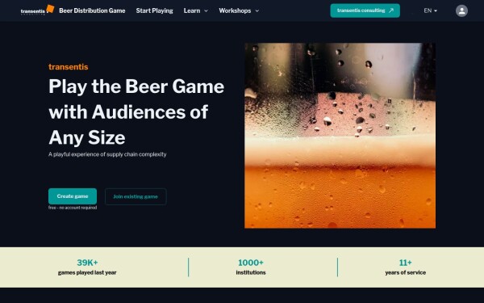Open the Beer Distribution Game home link
This screenshot has width=484, height=303.
pyautogui.click(x=92, y=11)
